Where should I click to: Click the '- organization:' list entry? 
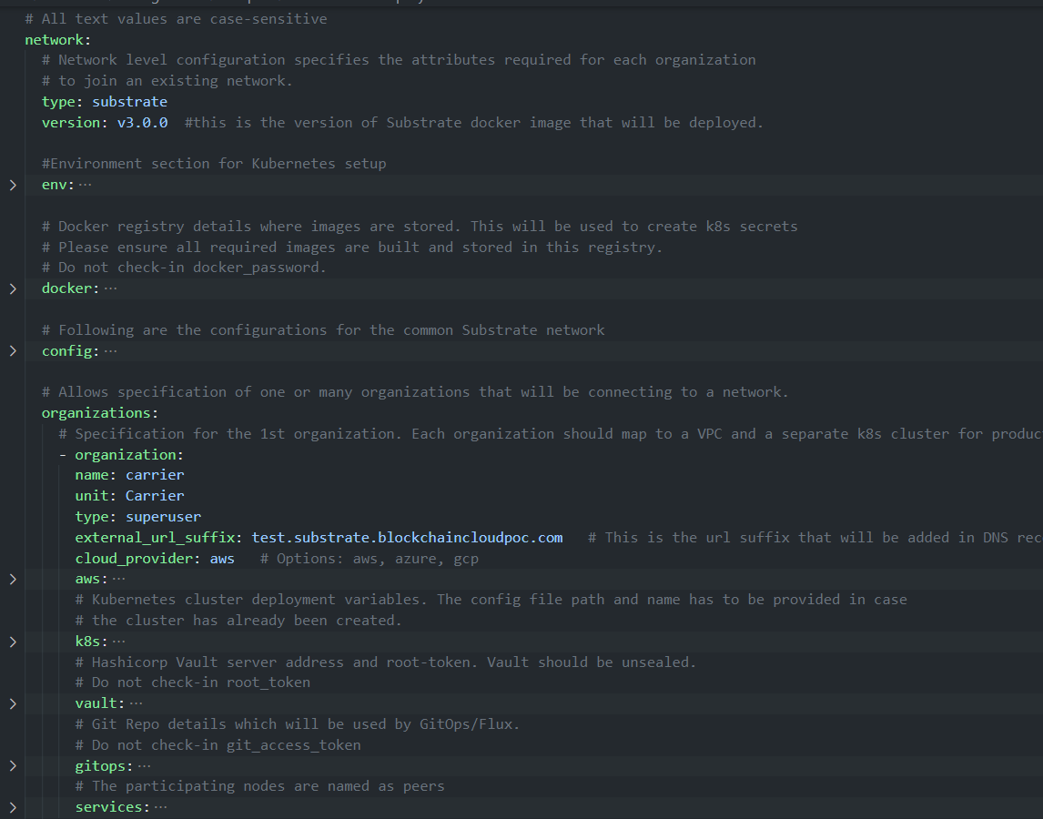(121, 455)
